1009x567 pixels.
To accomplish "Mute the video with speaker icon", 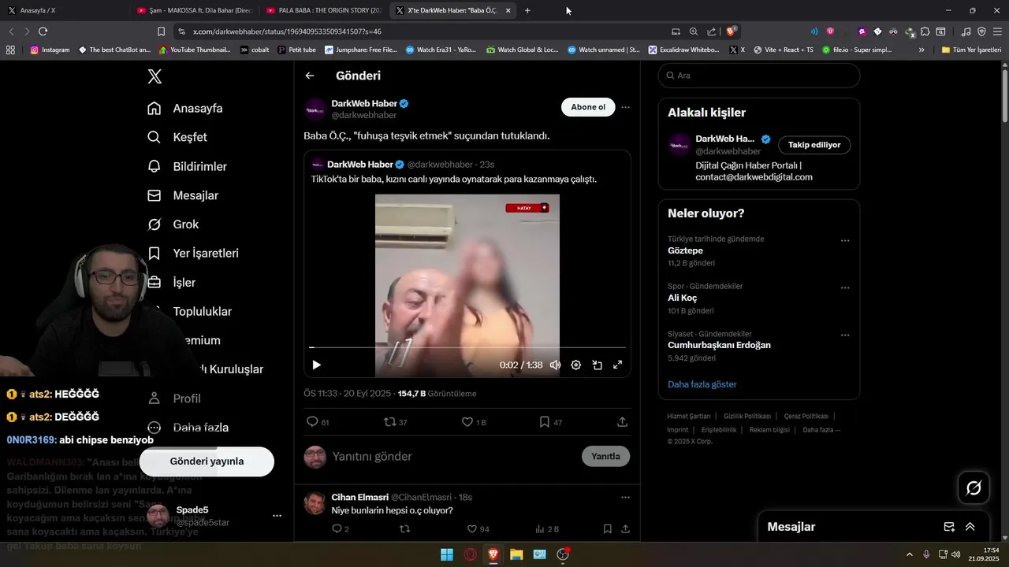I will point(555,365).
